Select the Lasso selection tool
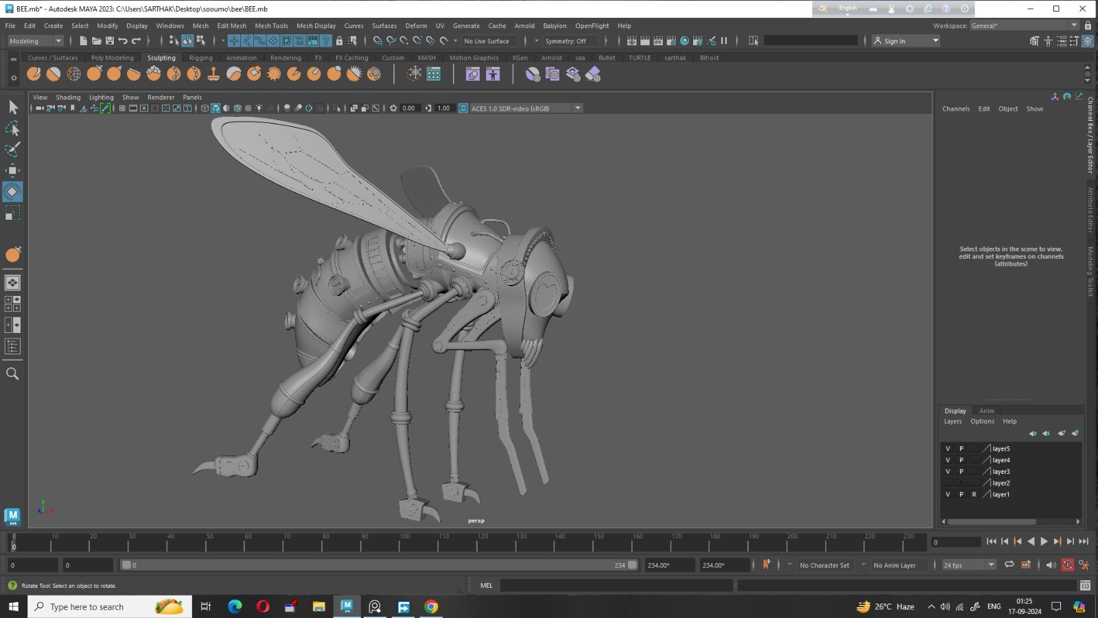1098x618 pixels. pos(12,128)
